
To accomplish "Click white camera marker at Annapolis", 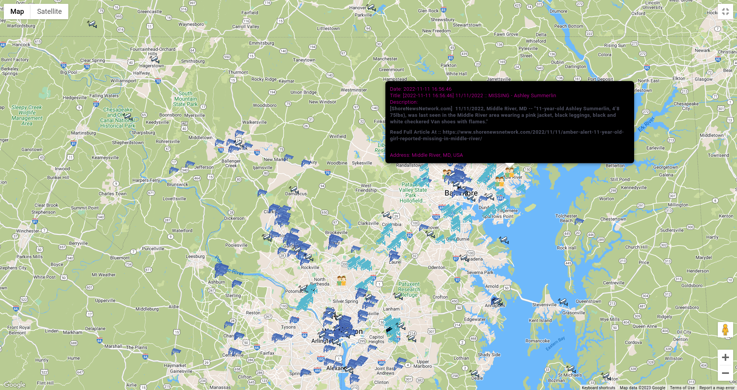I will pyautogui.click(x=497, y=301).
